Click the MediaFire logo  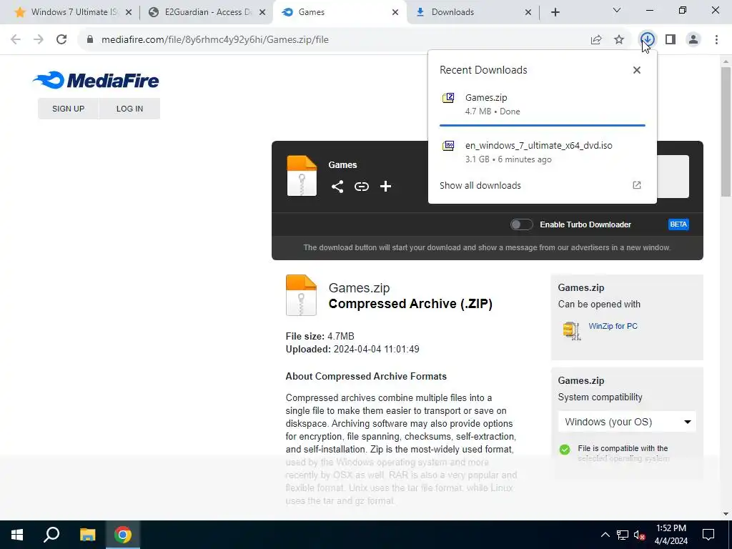click(96, 80)
